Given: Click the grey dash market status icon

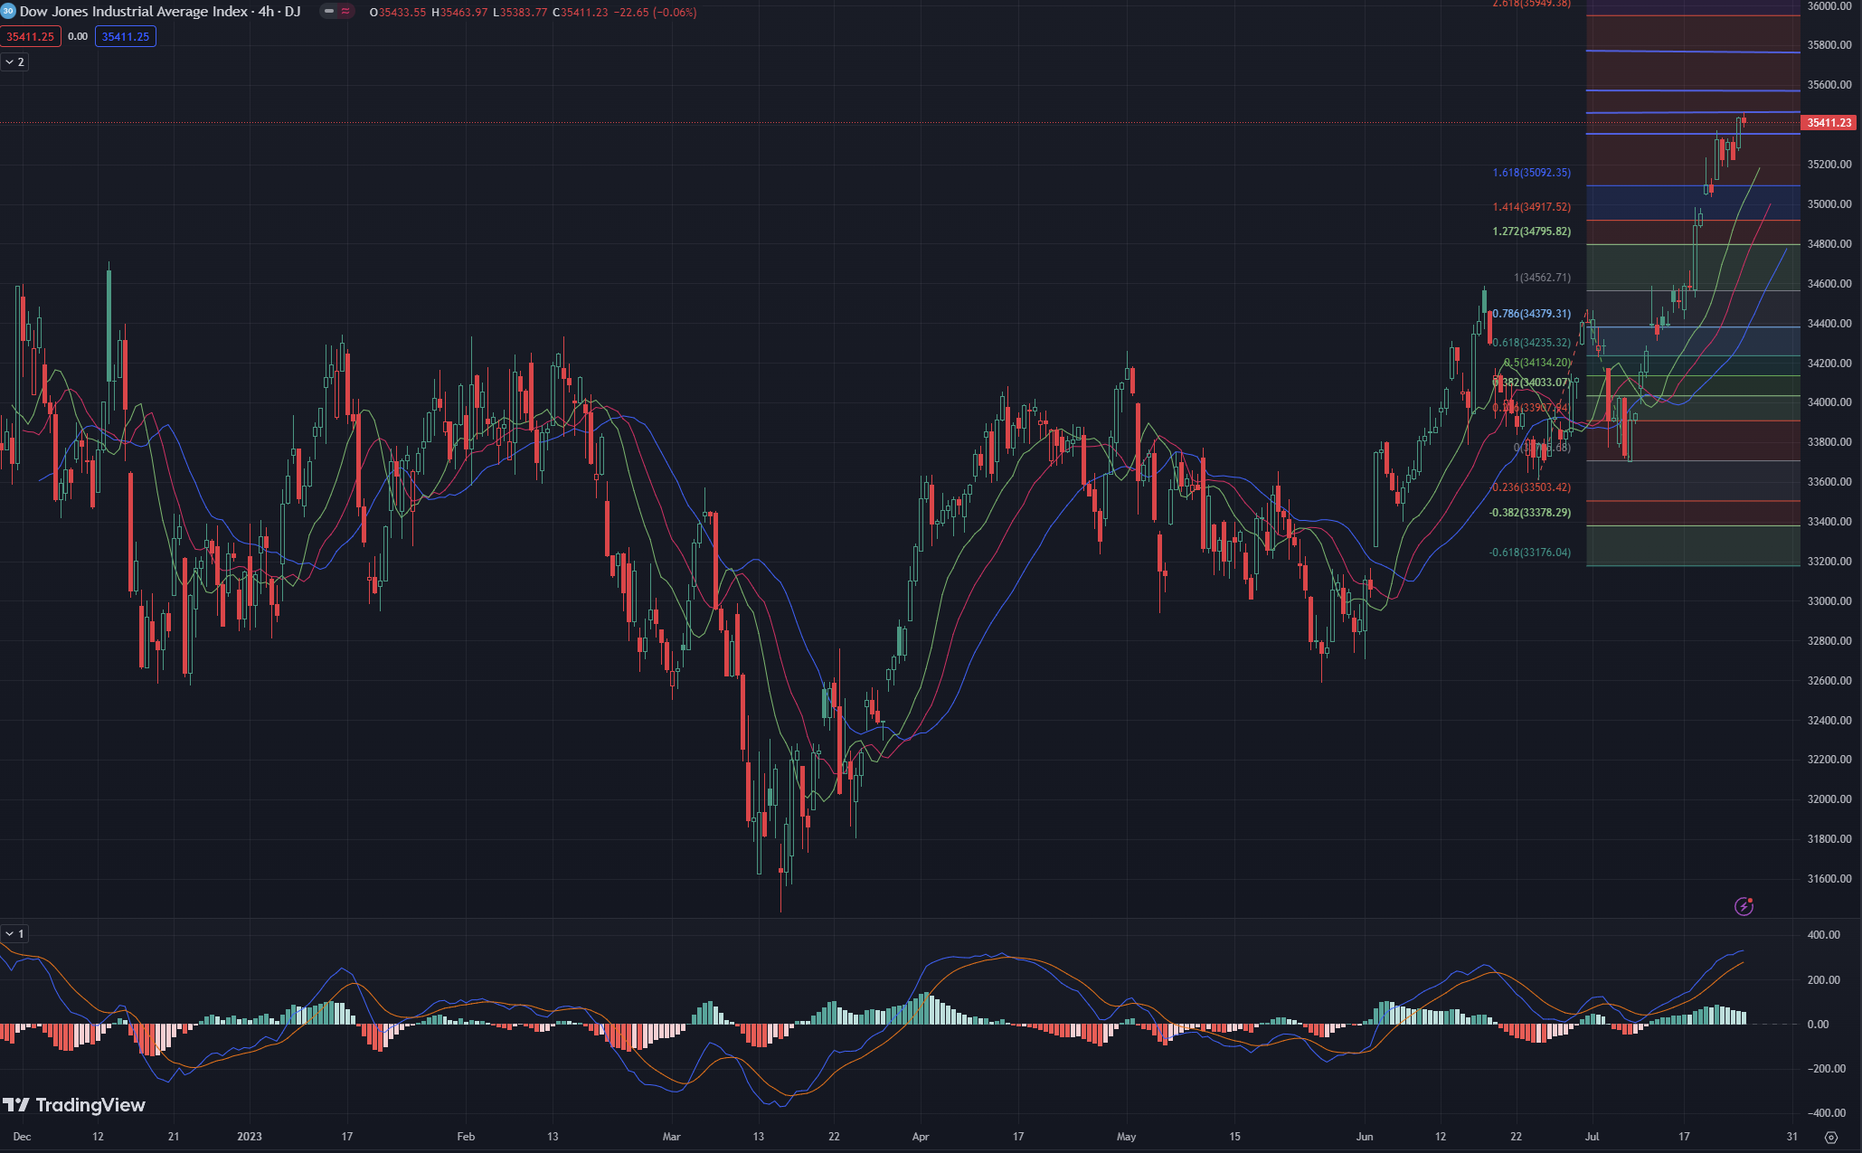Looking at the screenshot, I should pos(329,12).
